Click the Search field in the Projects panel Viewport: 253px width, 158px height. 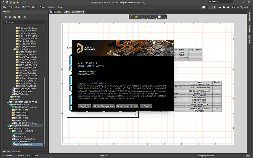[x=24, y=22]
